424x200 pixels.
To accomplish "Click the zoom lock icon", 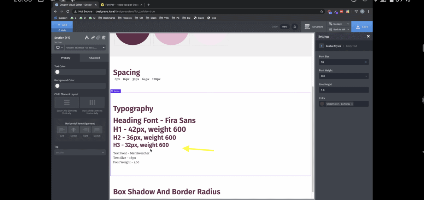I will pos(294,27).
